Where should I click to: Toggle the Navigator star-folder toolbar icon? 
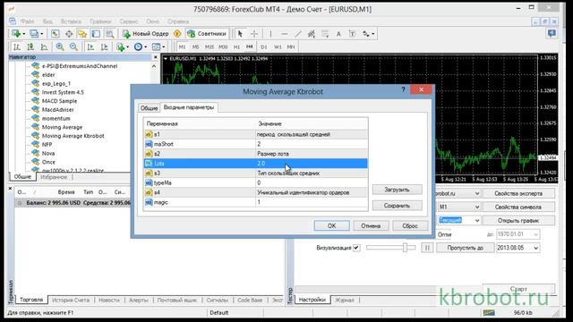(x=82, y=34)
